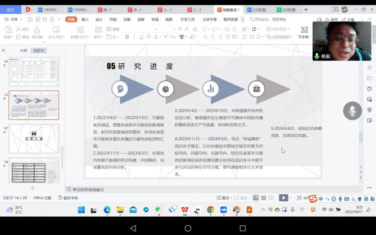Click the help question mark in right sidebar
This screenshot has width=376, height=235.
click(369, 89)
